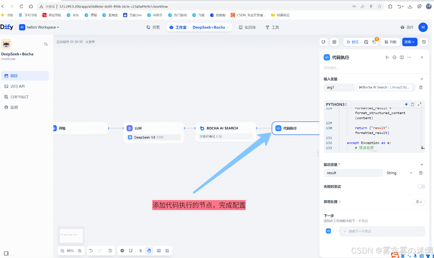The image size is (434, 258).
Task: Go to the 工具 tab
Action: (272, 27)
